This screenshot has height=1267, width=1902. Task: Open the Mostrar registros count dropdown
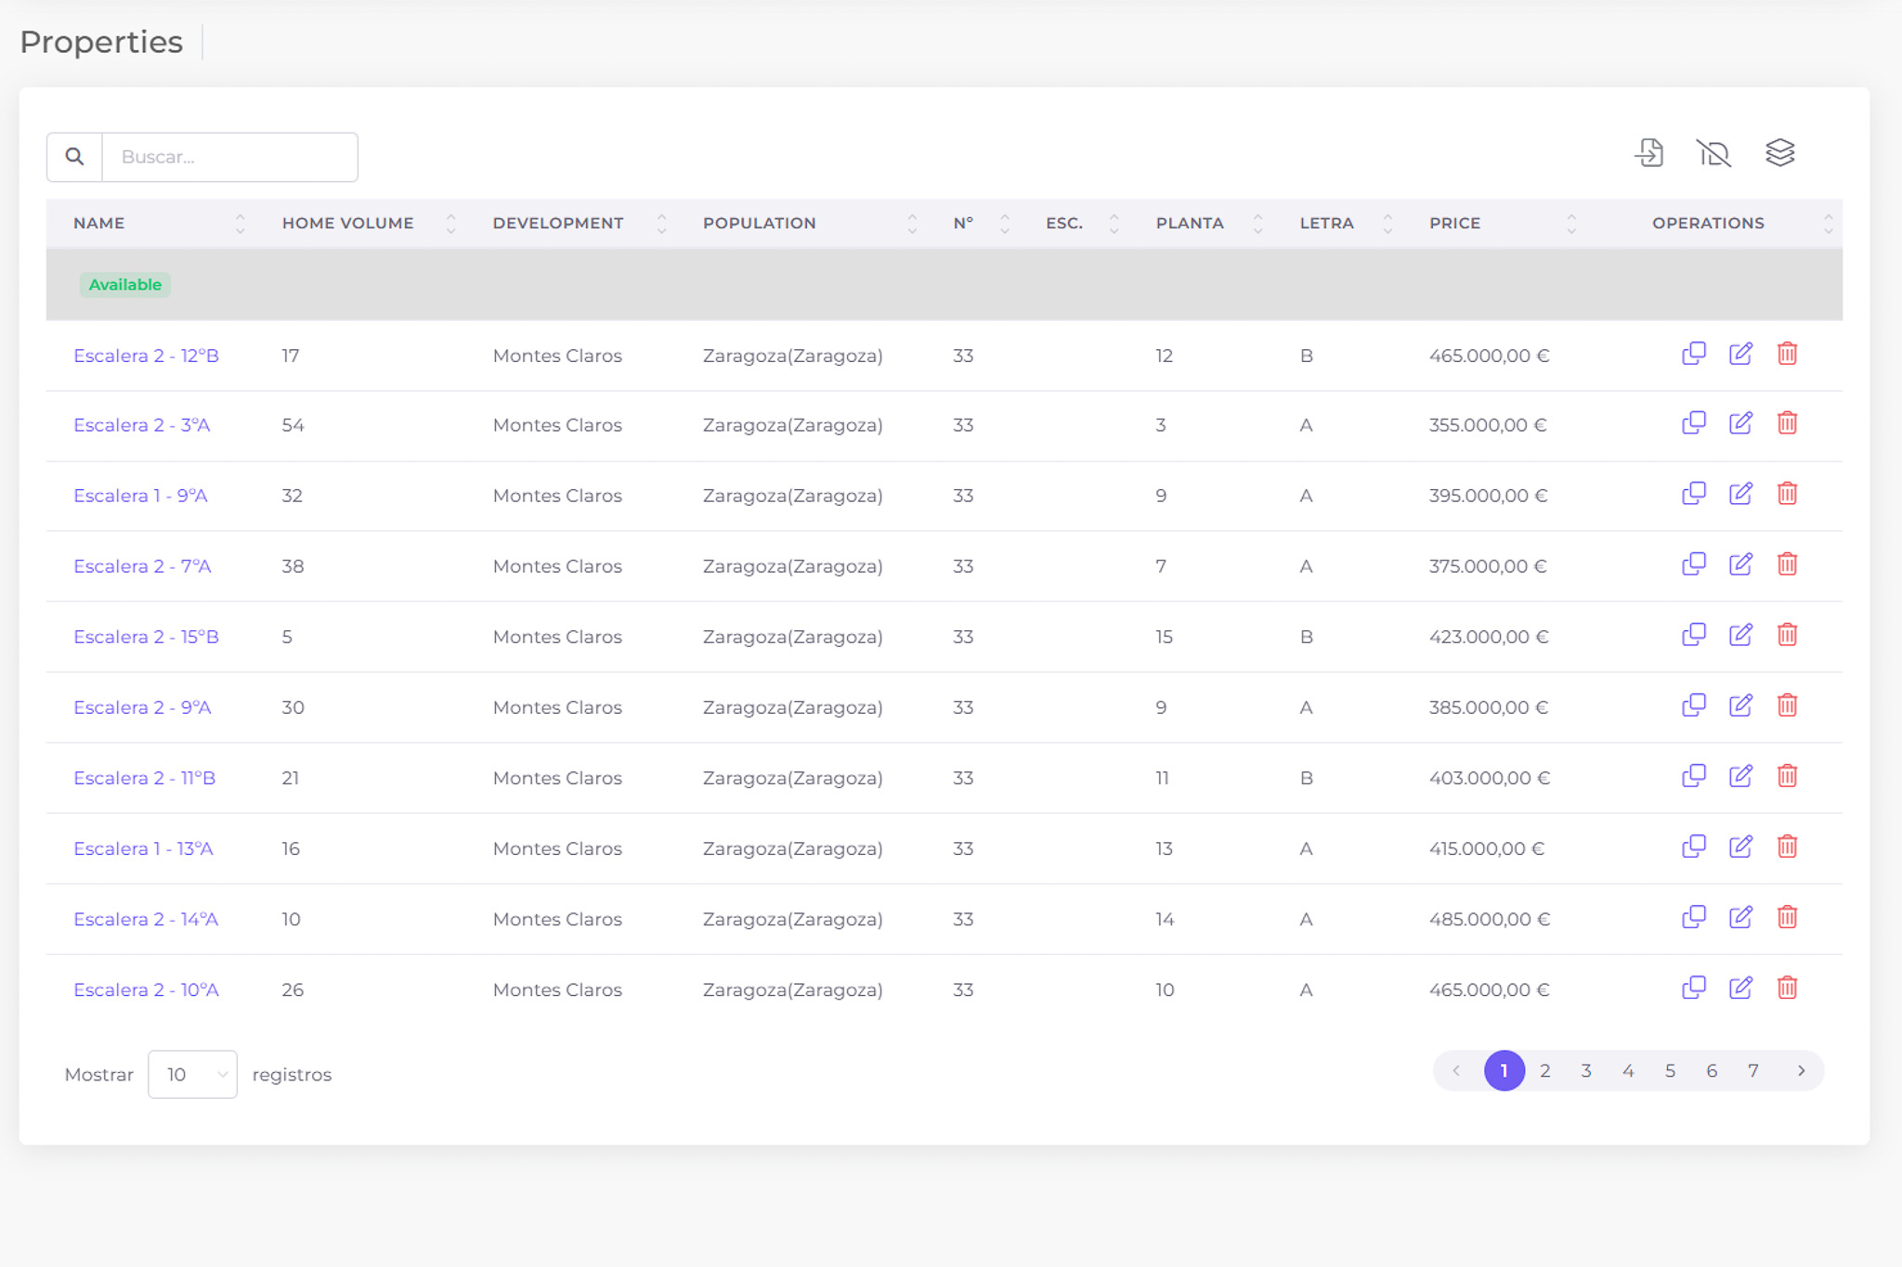pyautogui.click(x=192, y=1074)
